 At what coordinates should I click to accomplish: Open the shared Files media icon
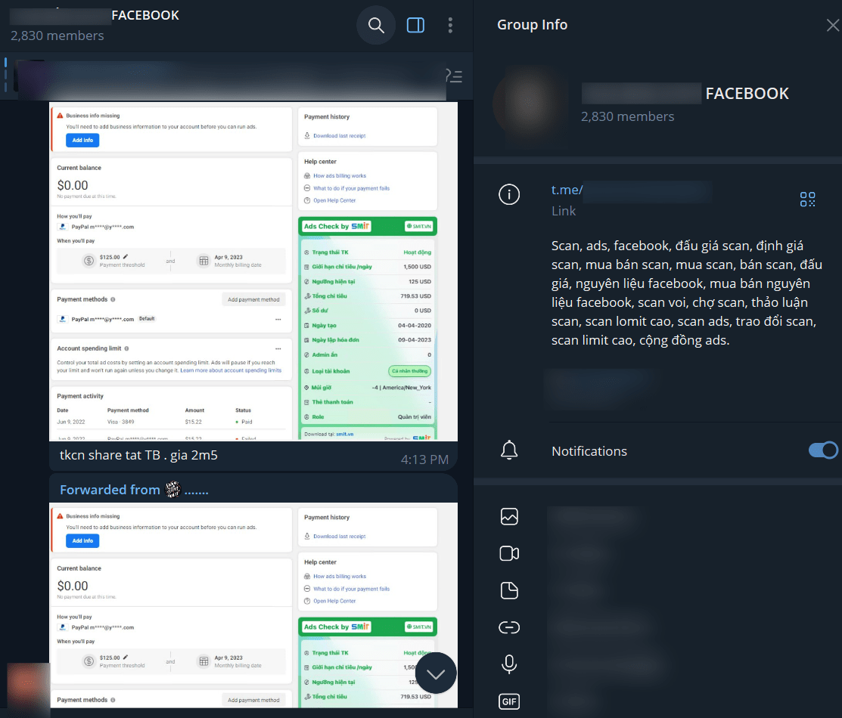click(508, 590)
